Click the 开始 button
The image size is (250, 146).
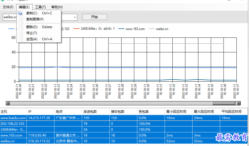[95, 17]
